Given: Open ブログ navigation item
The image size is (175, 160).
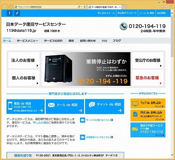Looking at the screenshot, I should click(x=117, y=41).
